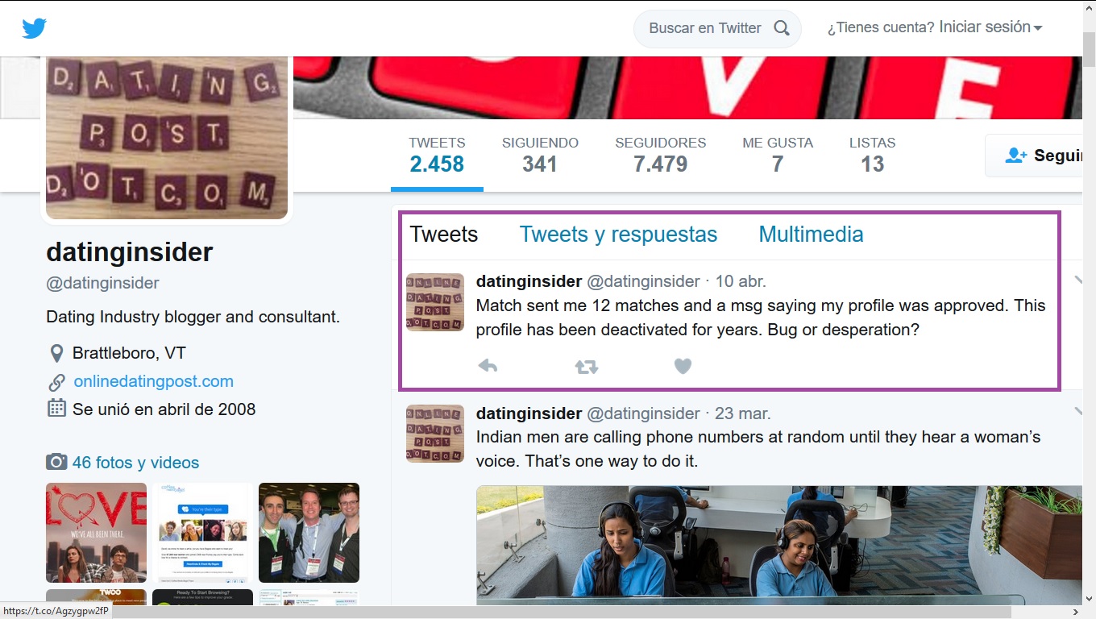Click the location pin icon

[x=56, y=353]
